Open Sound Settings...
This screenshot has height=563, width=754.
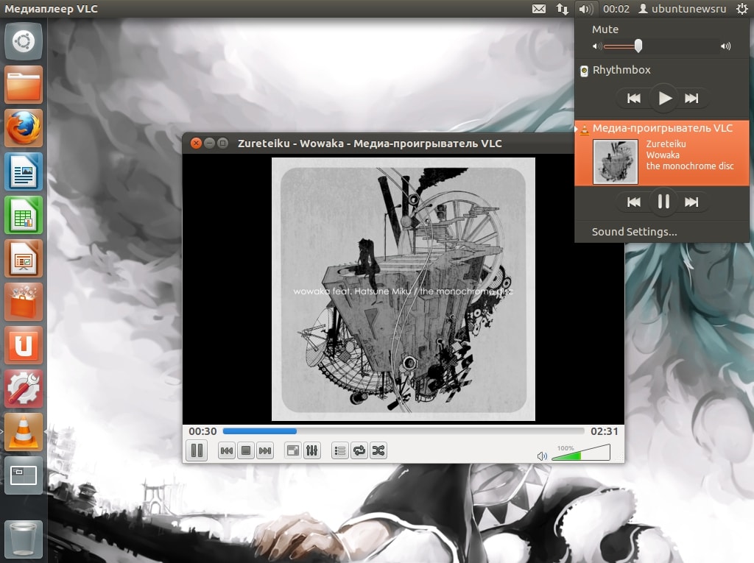pos(634,232)
